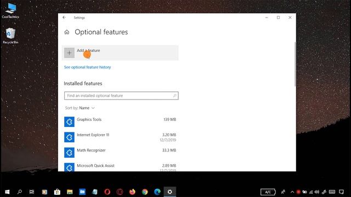Click the Optional features page title

click(101, 32)
